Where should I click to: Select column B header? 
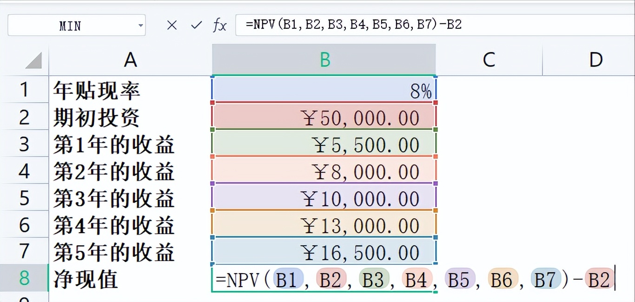(x=324, y=59)
